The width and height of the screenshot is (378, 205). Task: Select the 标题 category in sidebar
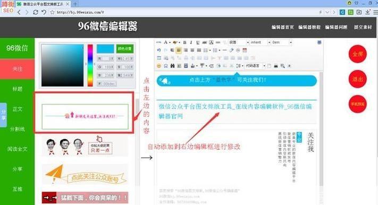pos(18,89)
